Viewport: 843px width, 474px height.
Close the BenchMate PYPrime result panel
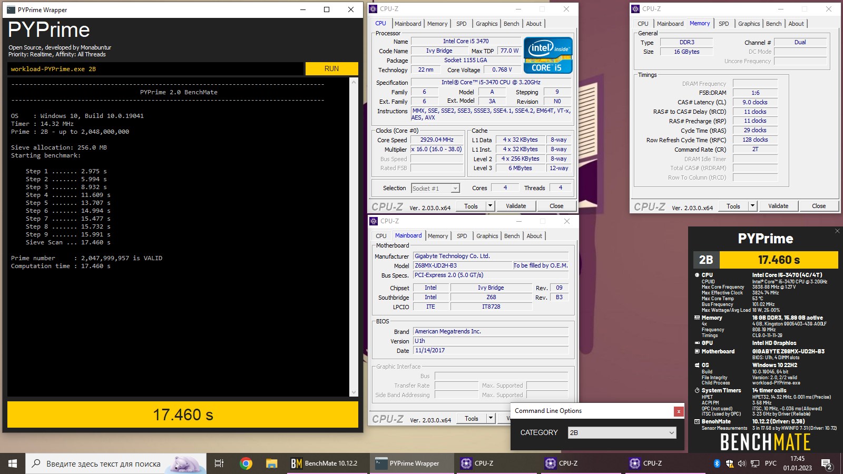pyautogui.click(x=837, y=231)
